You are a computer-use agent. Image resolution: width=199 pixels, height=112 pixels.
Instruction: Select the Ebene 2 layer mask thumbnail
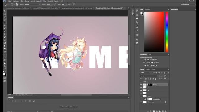click(x=150, y=85)
